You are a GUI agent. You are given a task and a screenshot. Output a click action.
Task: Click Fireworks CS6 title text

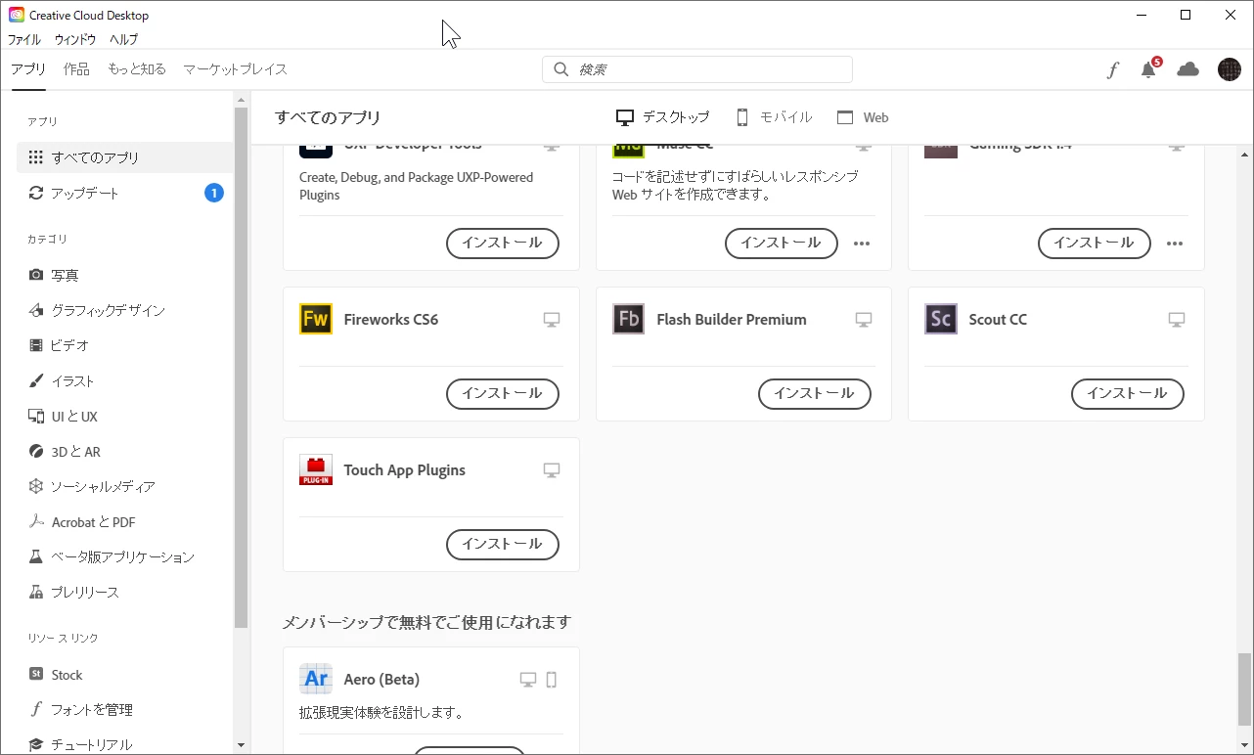(x=391, y=320)
